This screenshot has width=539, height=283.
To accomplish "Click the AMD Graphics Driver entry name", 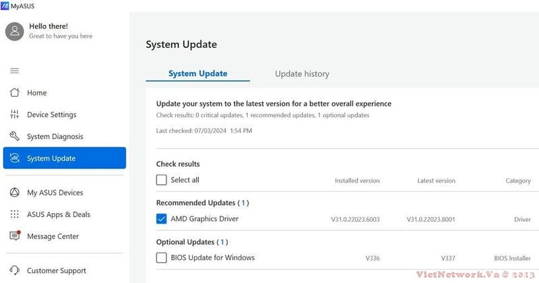I will 205,219.
